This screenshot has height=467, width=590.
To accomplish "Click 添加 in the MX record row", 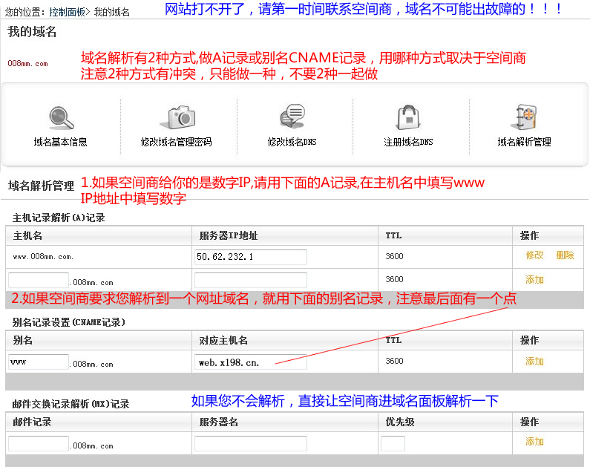I will (x=534, y=442).
